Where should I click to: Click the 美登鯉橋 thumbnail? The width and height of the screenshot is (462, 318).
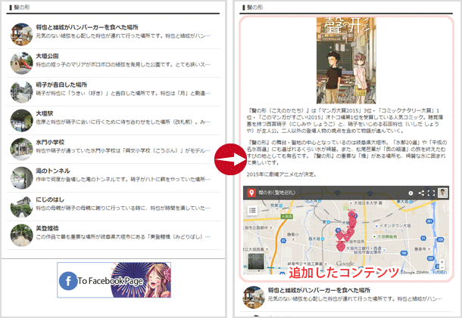coord(21,236)
